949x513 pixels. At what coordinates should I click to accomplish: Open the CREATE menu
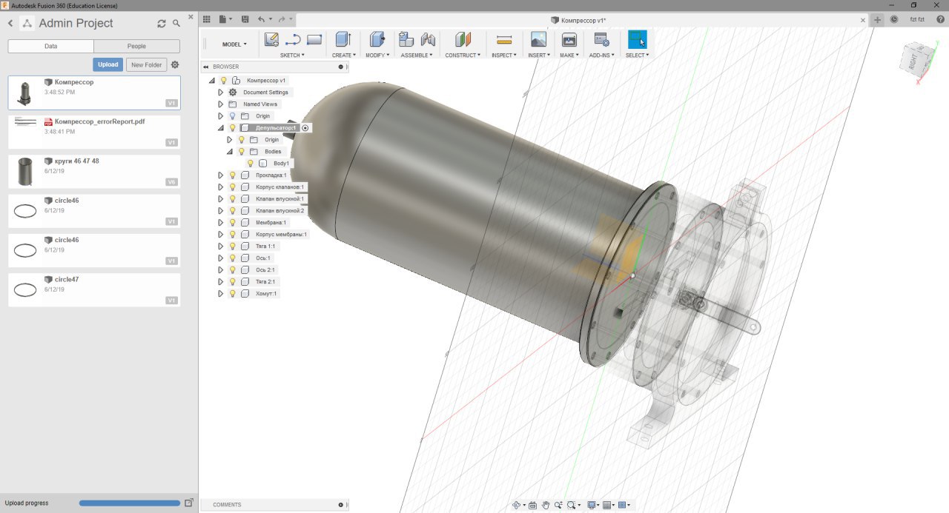point(344,56)
